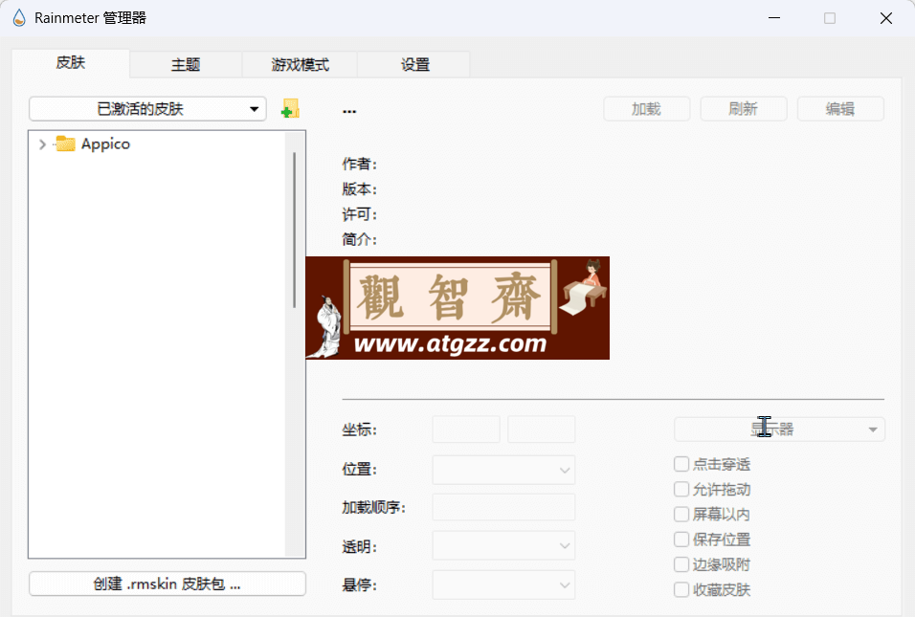Image resolution: width=915 pixels, height=617 pixels.
Task: Select the Appico tree item label
Action: pos(105,144)
